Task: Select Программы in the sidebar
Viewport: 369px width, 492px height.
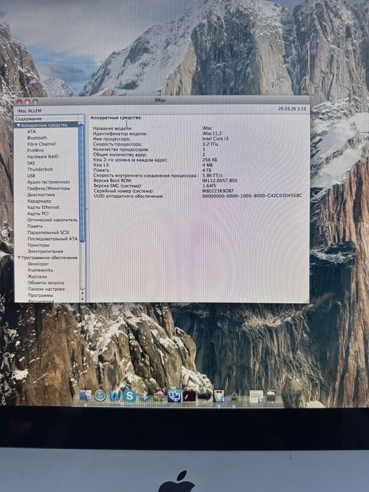Action: 41,295
